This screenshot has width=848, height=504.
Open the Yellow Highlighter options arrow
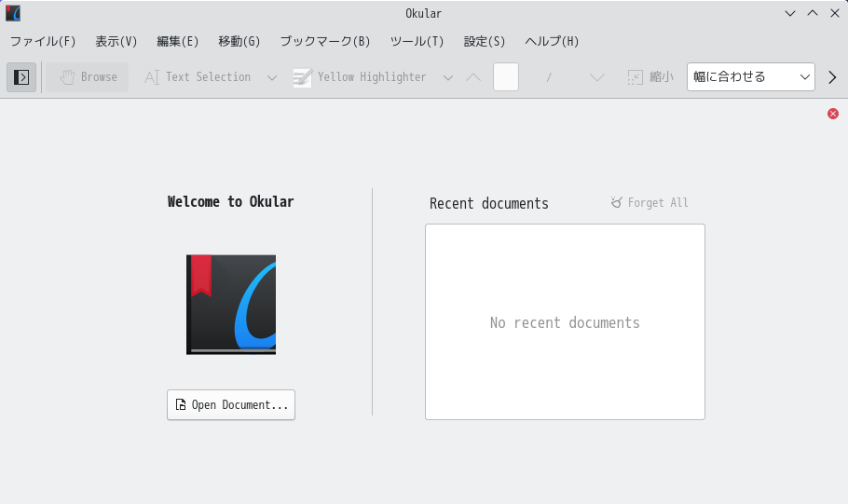(448, 78)
